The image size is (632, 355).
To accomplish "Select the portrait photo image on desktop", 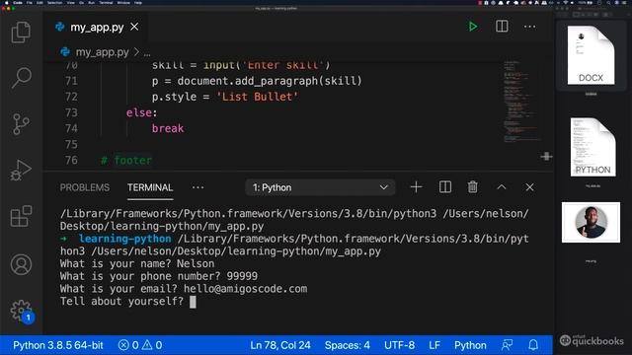I will click(x=591, y=222).
